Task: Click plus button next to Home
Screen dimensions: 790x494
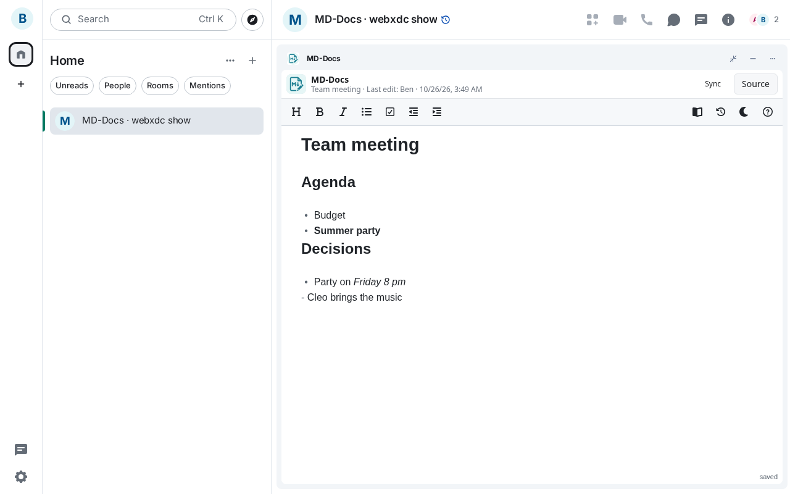Action: [x=252, y=61]
